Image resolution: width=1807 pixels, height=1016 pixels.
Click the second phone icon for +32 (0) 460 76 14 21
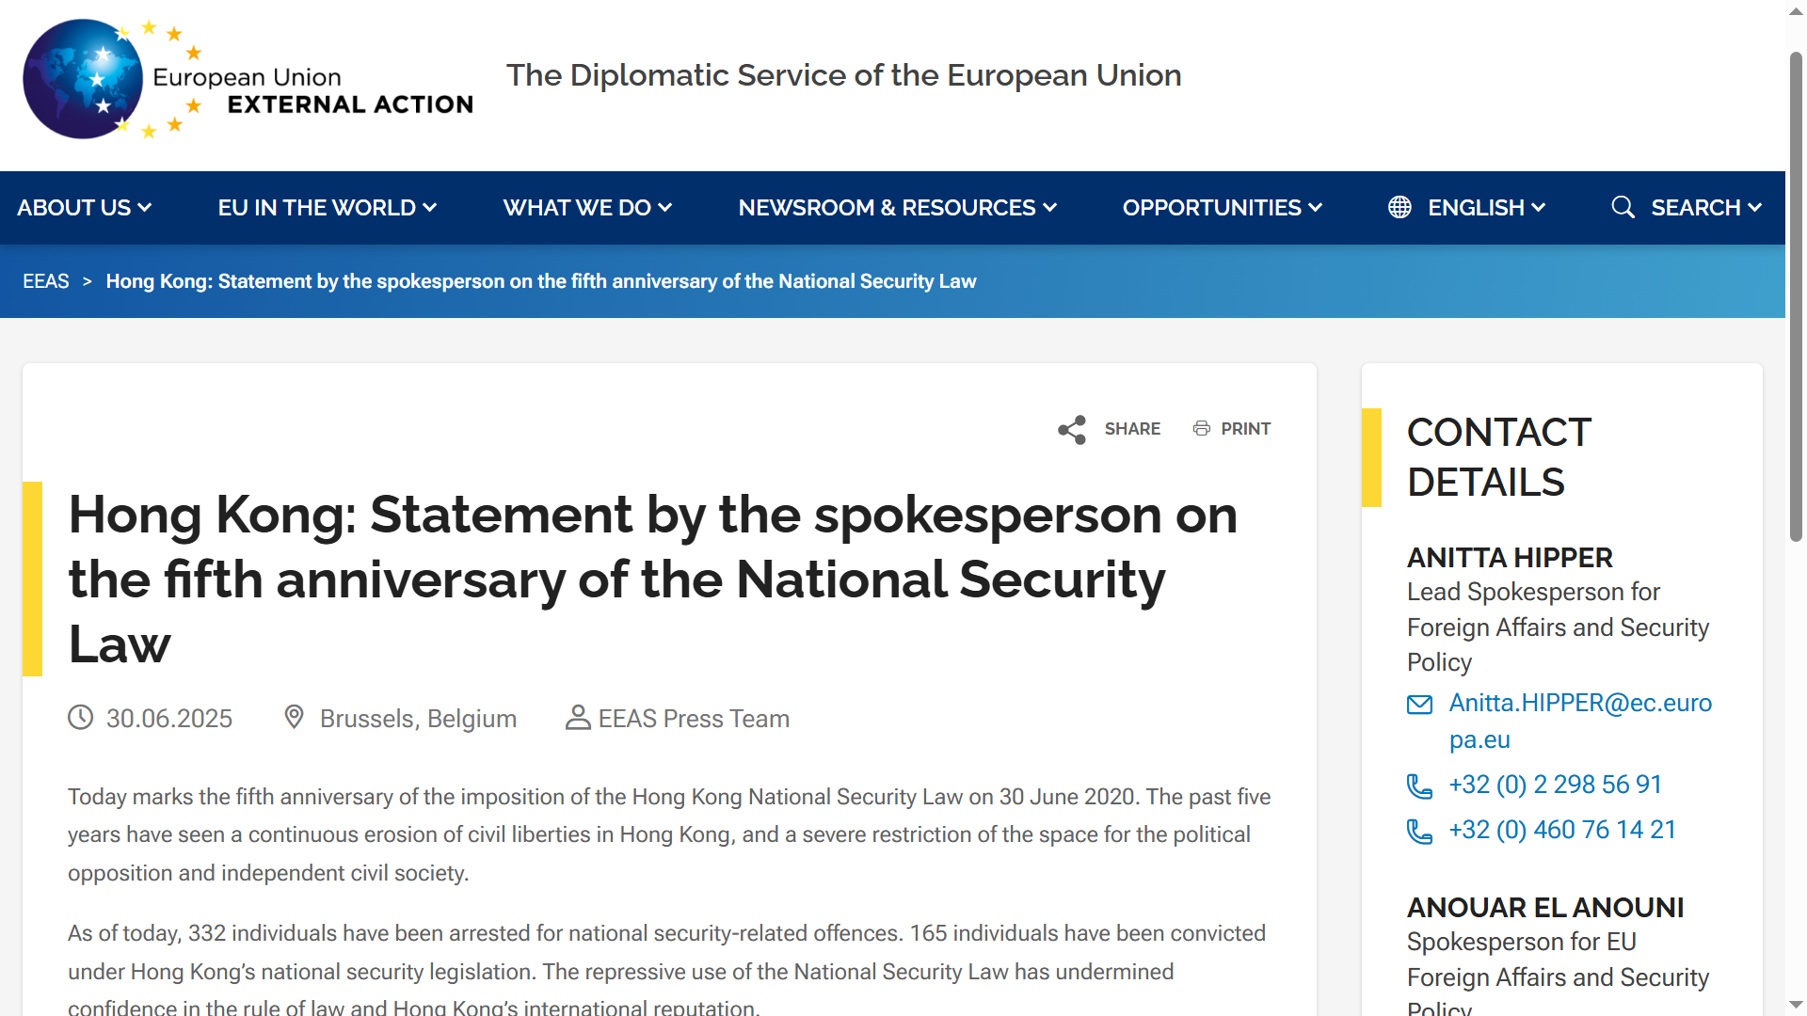(1419, 832)
